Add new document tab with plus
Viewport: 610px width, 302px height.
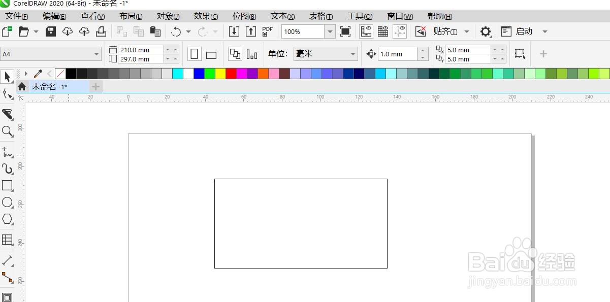[x=95, y=87]
